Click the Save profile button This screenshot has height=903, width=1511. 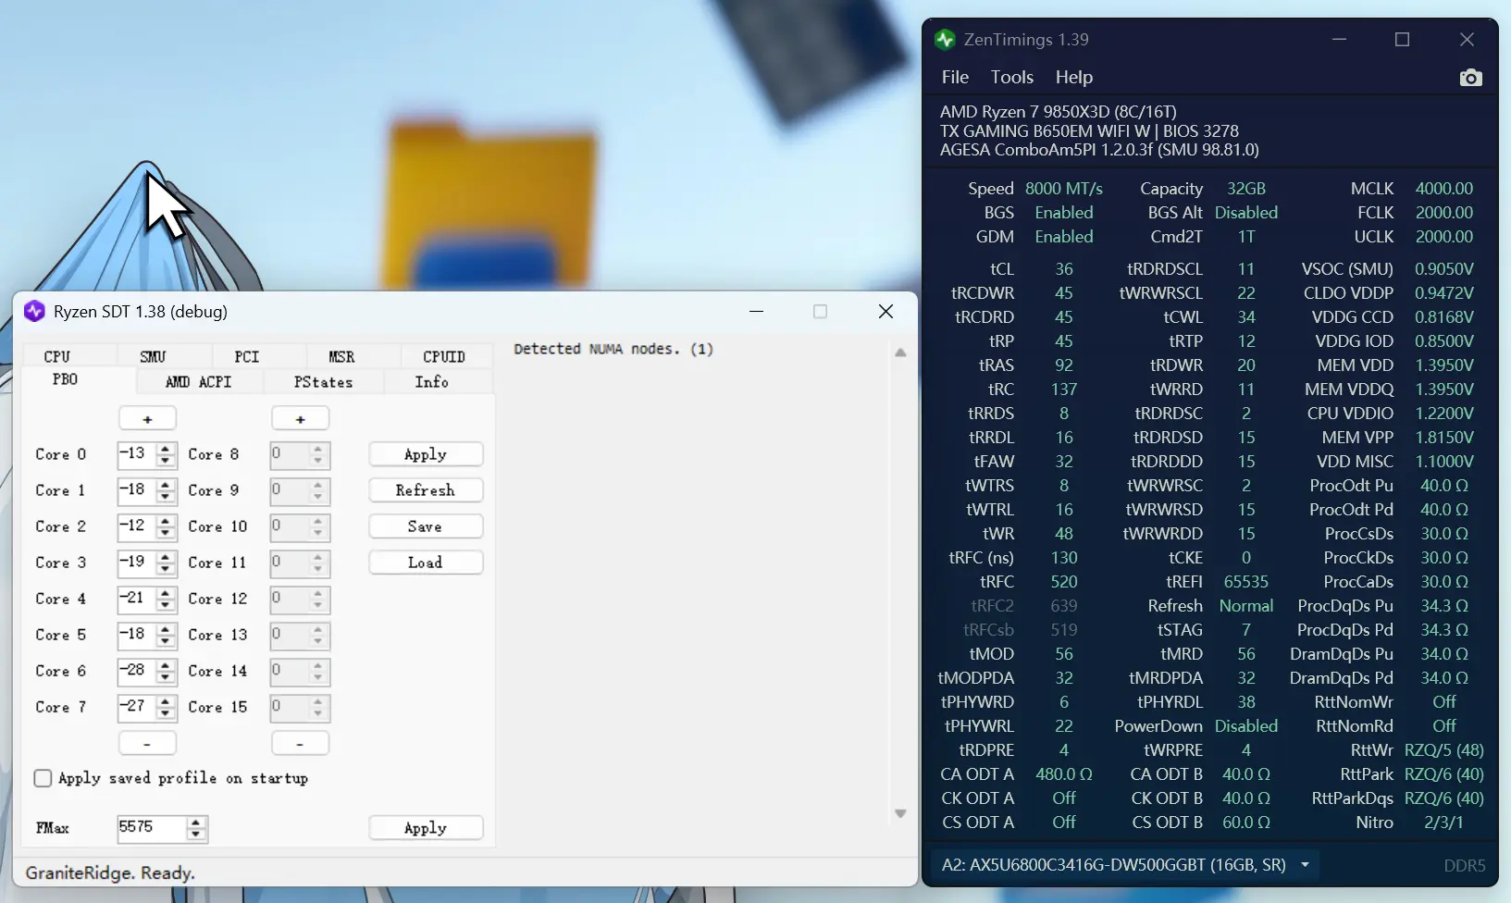tap(426, 526)
